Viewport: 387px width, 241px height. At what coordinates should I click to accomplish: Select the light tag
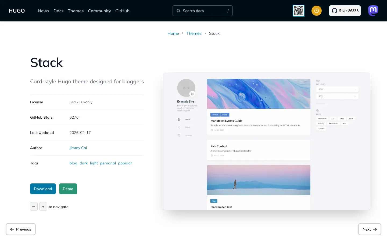94,163
